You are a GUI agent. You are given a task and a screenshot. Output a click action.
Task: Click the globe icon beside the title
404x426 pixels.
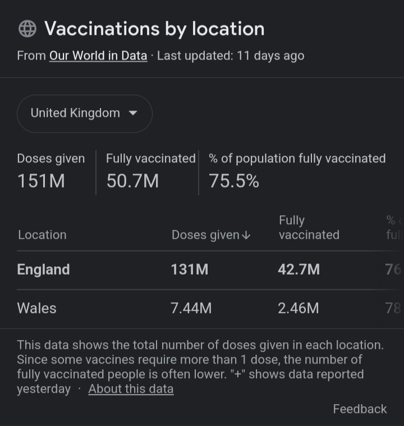tap(27, 29)
